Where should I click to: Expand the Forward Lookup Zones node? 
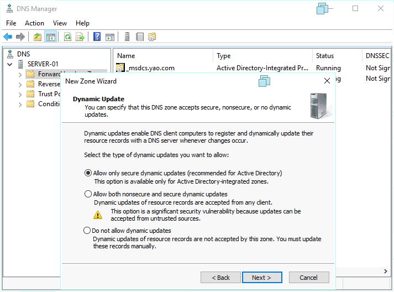20,75
